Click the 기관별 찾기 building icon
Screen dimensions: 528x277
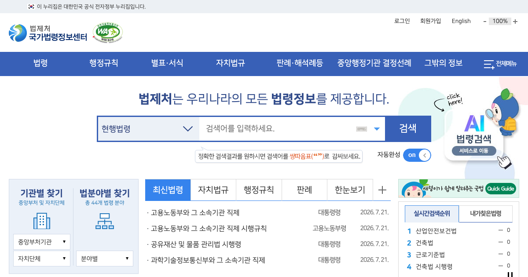point(42,221)
